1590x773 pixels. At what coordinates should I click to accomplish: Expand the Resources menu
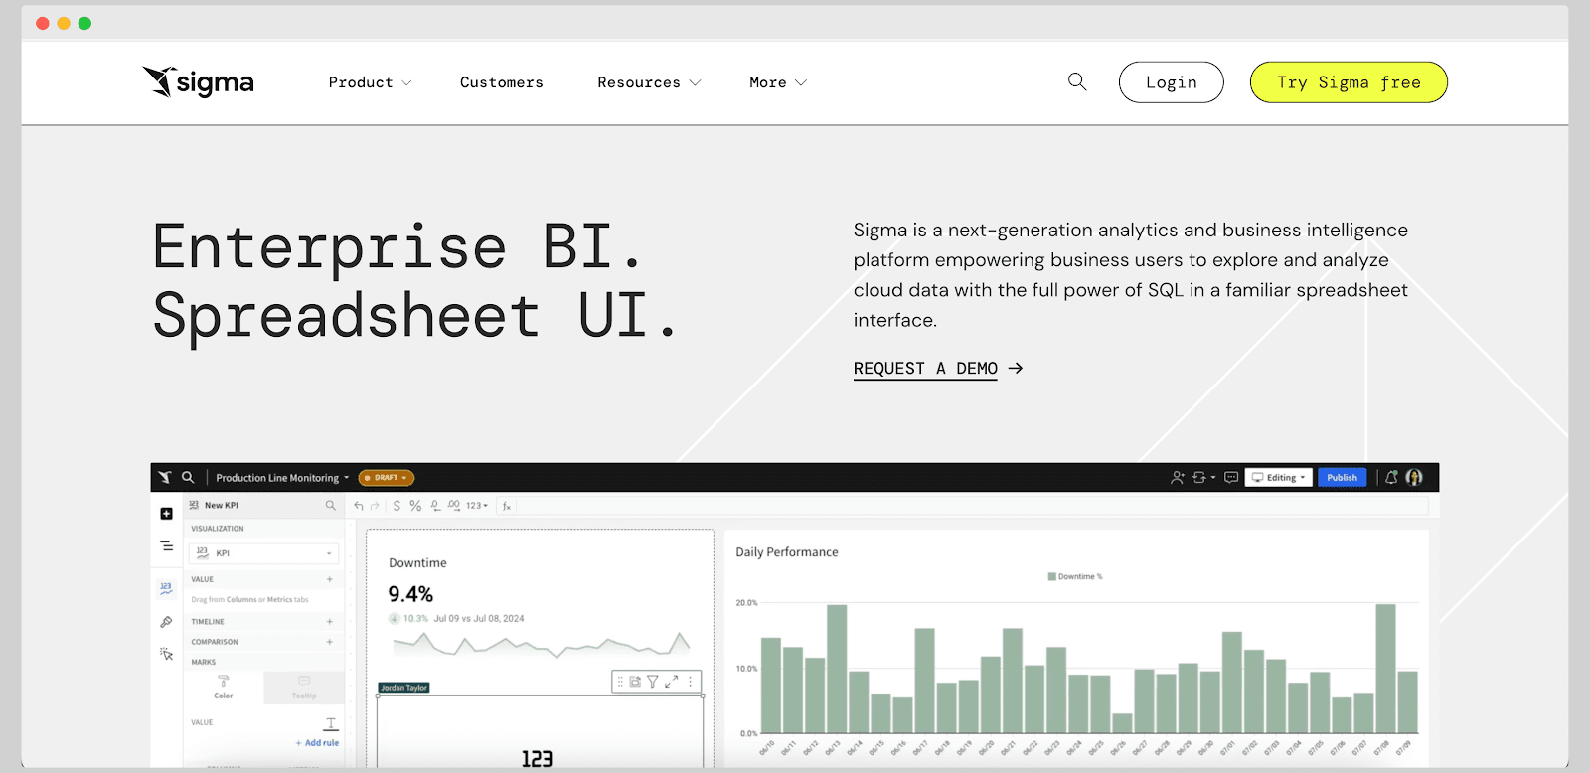pyautogui.click(x=649, y=82)
